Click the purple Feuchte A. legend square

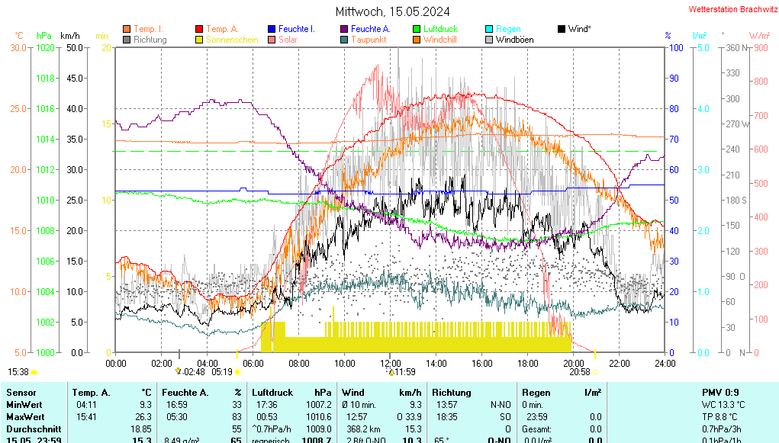(x=344, y=29)
